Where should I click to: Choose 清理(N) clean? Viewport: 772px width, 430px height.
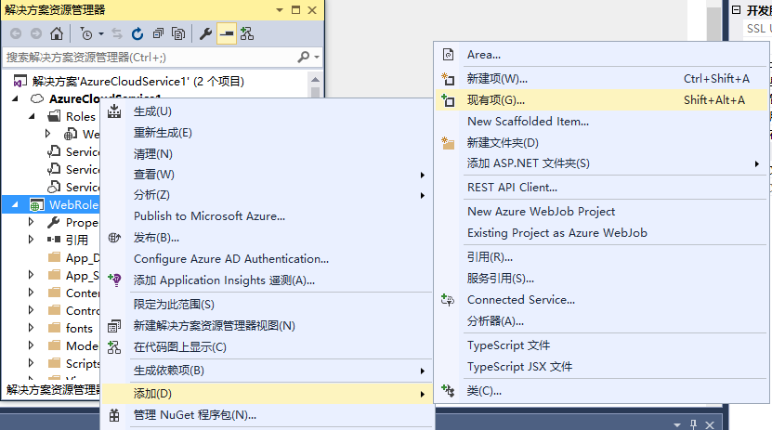(266, 153)
